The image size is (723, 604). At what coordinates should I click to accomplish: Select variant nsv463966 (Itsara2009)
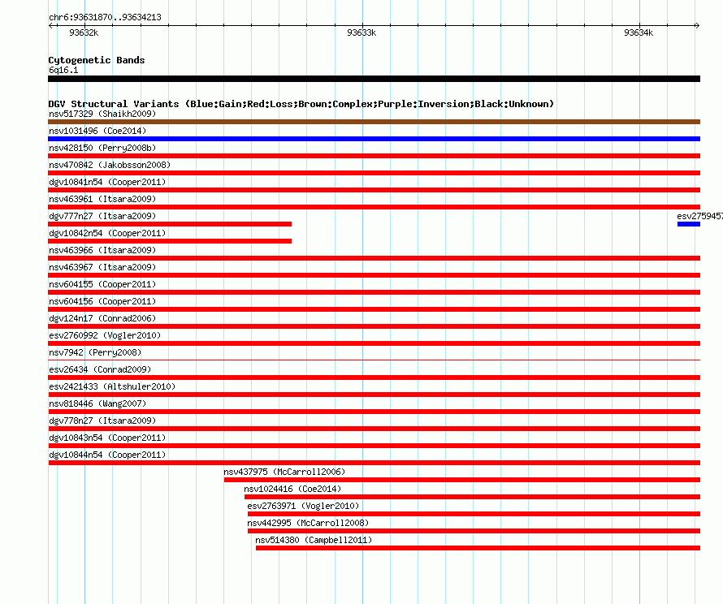(102, 250)
